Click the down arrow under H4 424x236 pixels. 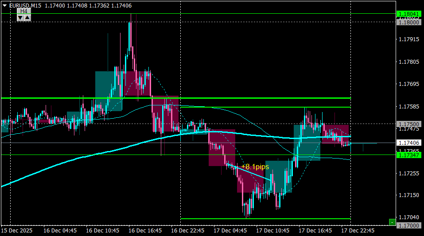point(20,18)
